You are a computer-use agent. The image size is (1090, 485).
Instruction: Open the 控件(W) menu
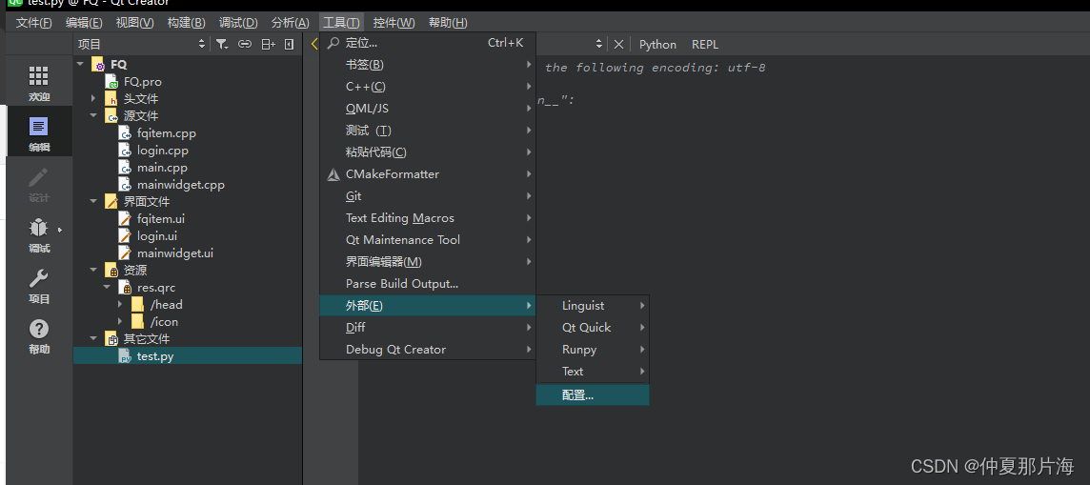tap(394, 23)
